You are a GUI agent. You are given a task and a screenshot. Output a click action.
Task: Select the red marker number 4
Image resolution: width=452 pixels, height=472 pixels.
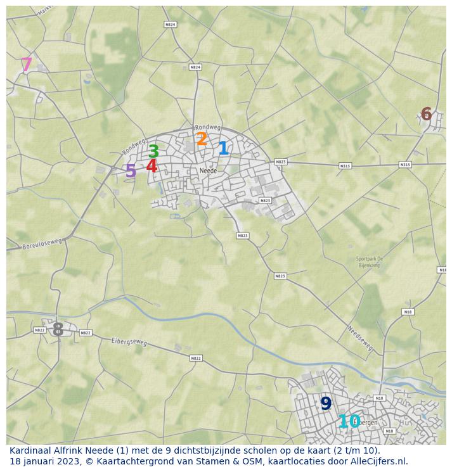(x=152, y=167)
